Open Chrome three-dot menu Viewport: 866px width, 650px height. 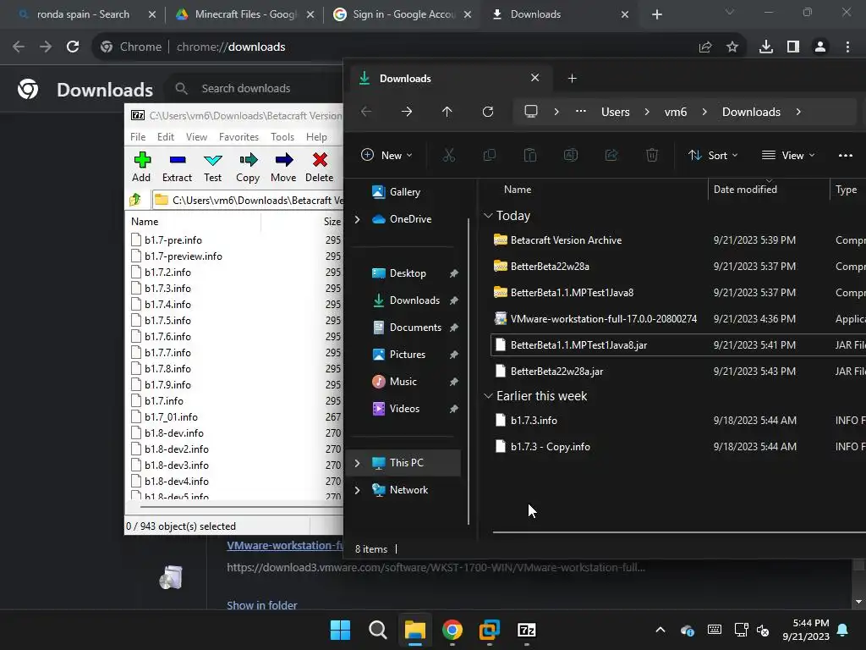(847, 47)
